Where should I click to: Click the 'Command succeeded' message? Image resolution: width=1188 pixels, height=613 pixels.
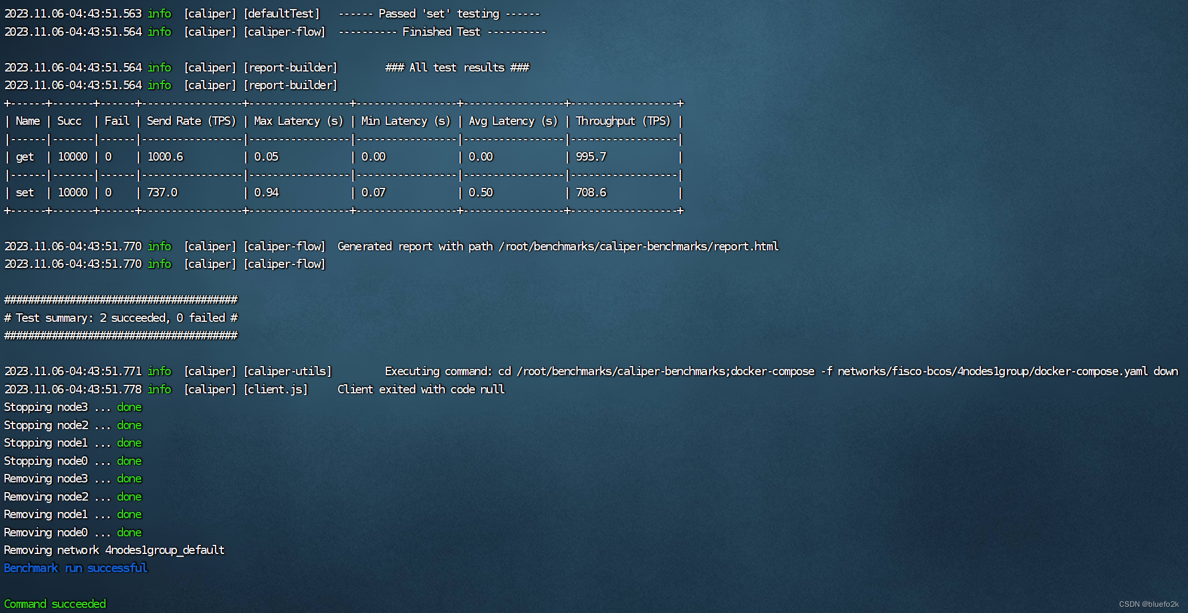point(55,604)
